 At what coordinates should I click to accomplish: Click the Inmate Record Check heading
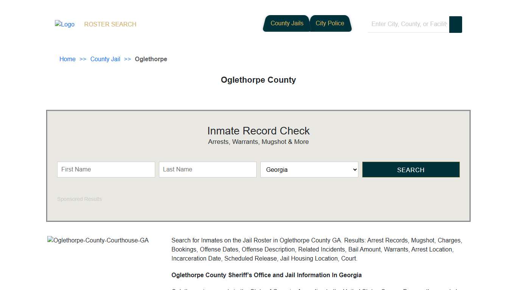(x=258, y=131)
